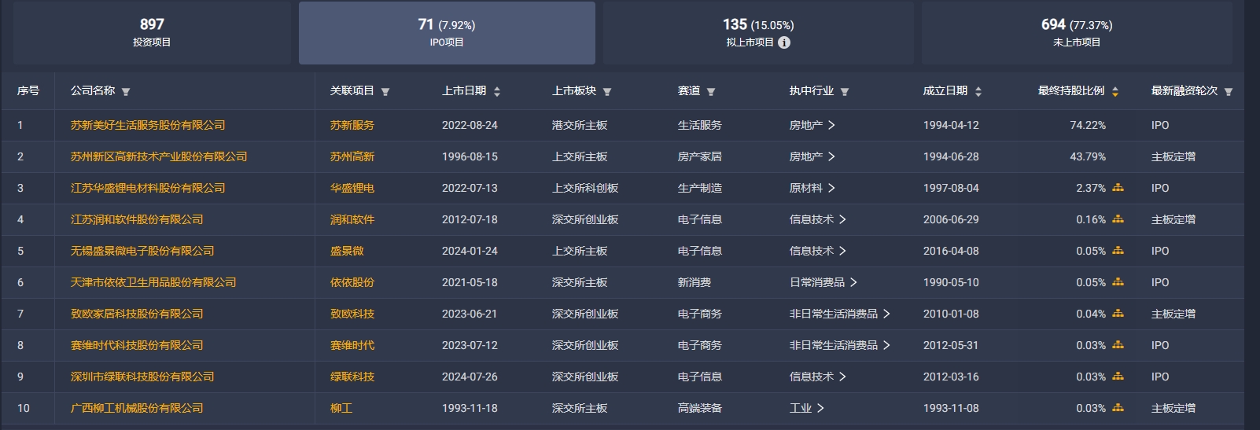Open 苏州高新 related project link
The image size is (1260, 430).
click(352, 156)
